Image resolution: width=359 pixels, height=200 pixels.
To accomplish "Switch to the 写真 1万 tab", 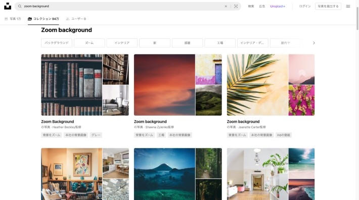I will (13, 19).
